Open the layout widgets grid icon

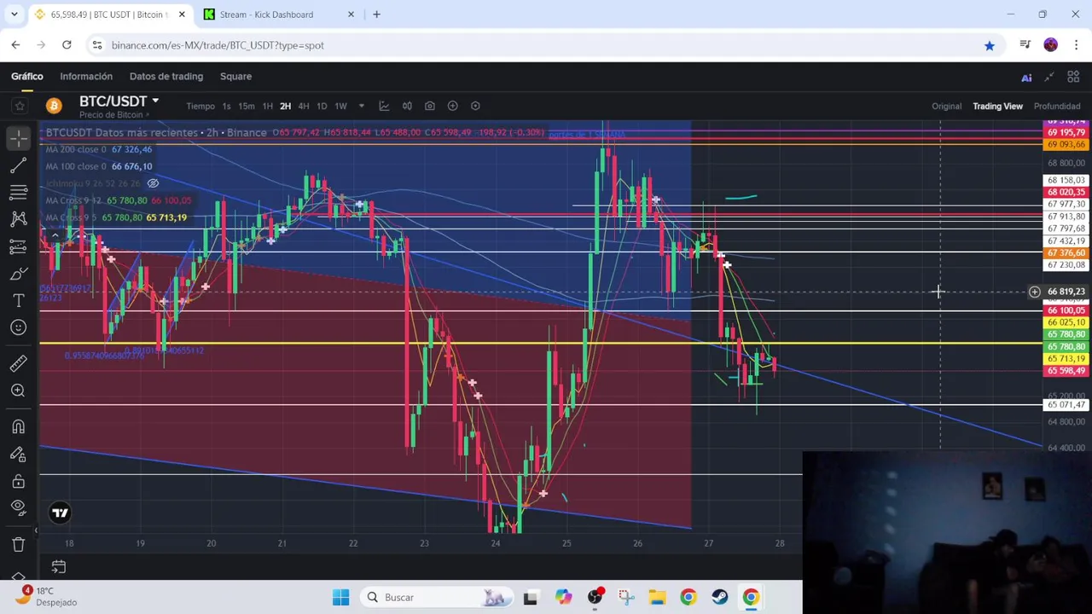click(x=1072, y=77)
